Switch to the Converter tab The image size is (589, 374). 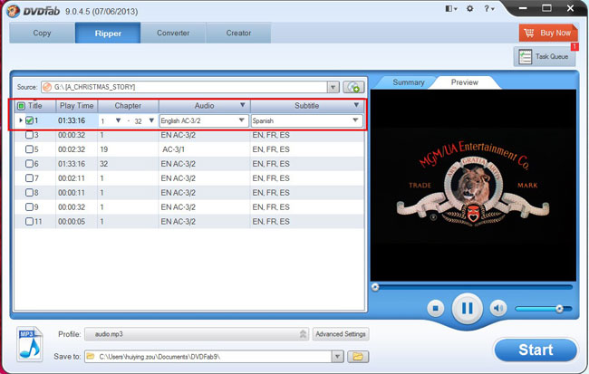tap(173, 33)
